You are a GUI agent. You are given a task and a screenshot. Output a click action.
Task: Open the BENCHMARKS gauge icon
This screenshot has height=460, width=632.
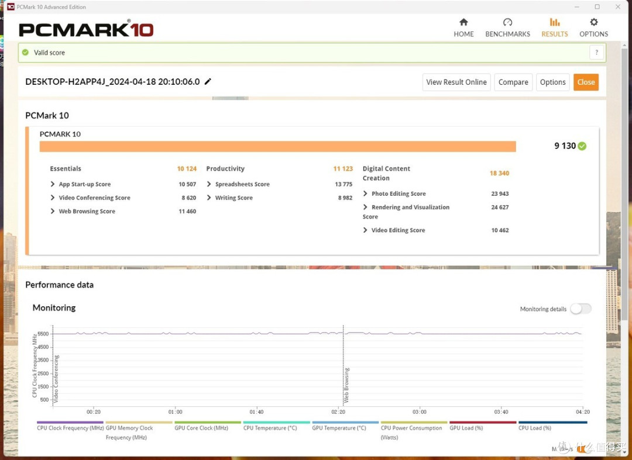[507, 22]
